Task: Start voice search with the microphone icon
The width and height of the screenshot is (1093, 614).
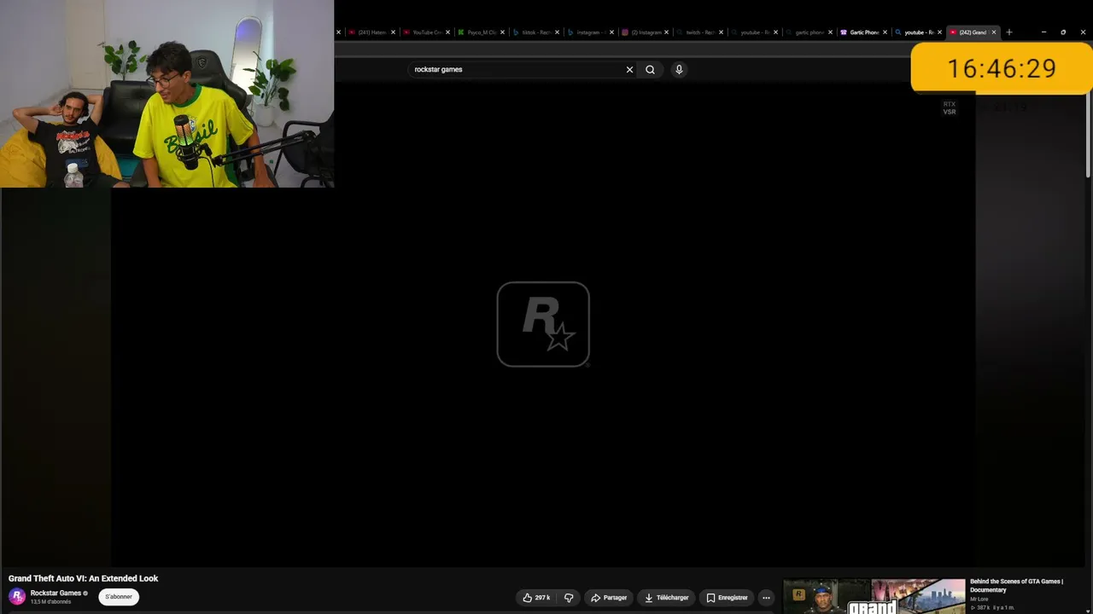Action: 679,70
